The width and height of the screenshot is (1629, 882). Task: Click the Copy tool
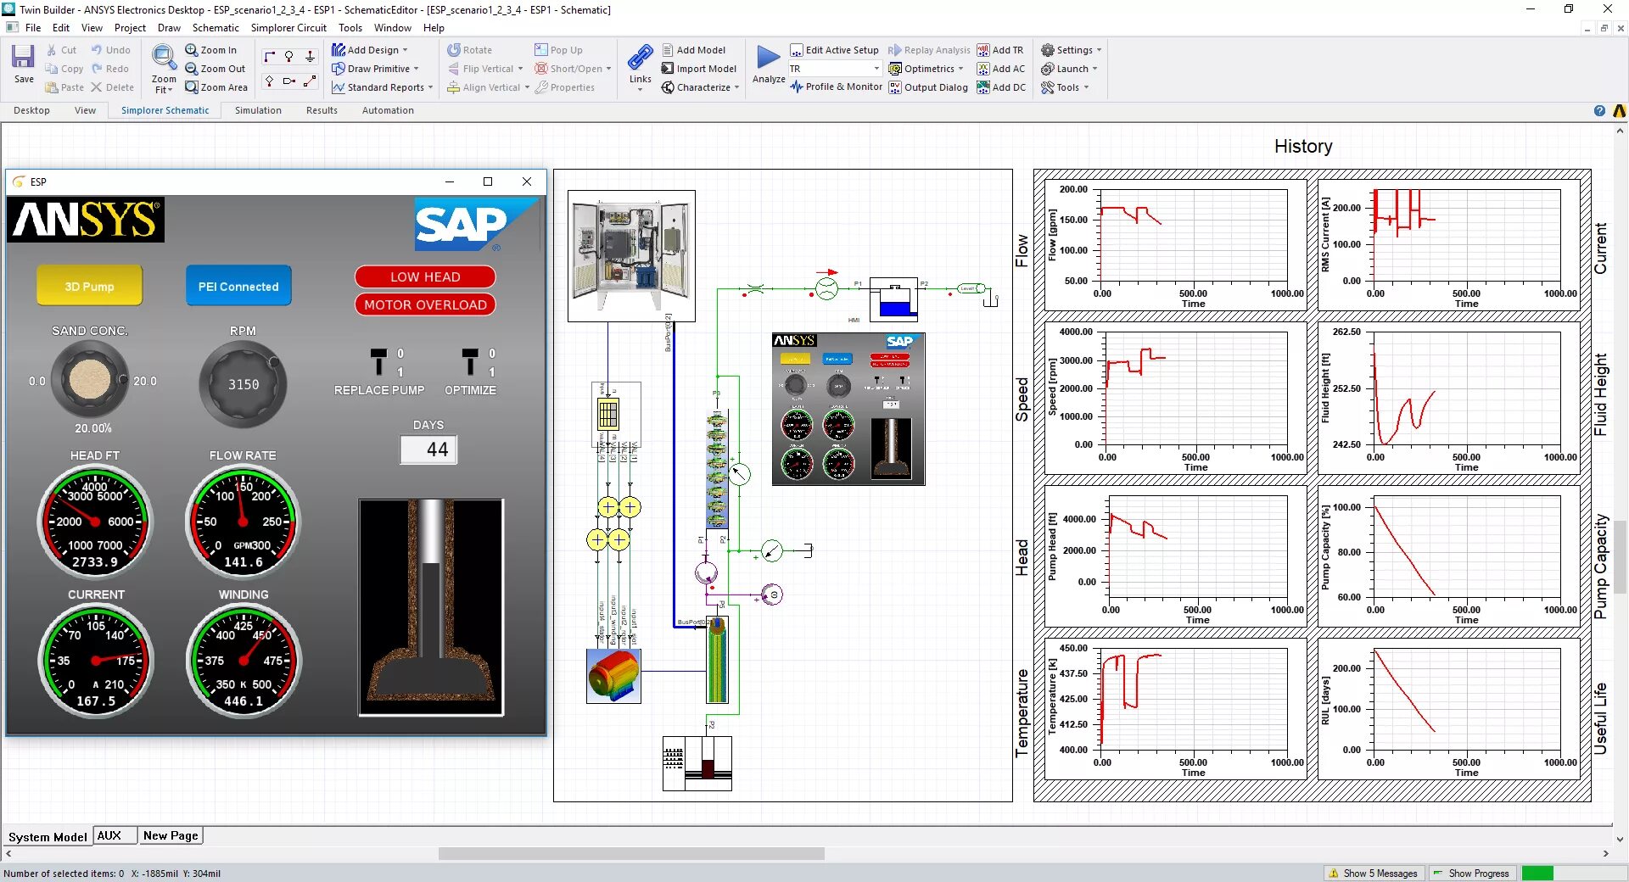(64, 69)
